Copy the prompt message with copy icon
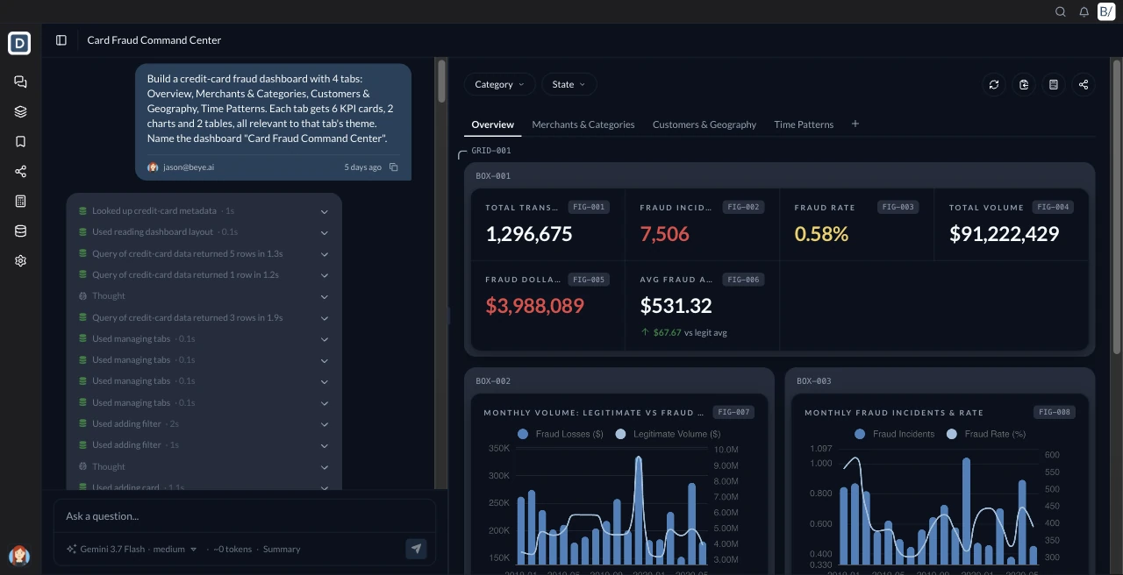 point(393,167)
